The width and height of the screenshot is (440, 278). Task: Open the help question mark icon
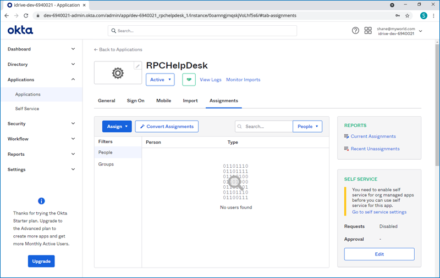[x=355, y=31]
